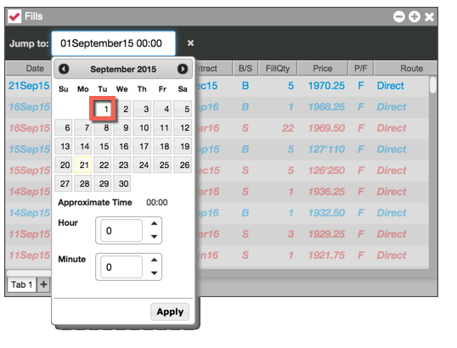The image size is (457, 348).
Task: Click the Jump to date input field
Action: pos(113,43)
